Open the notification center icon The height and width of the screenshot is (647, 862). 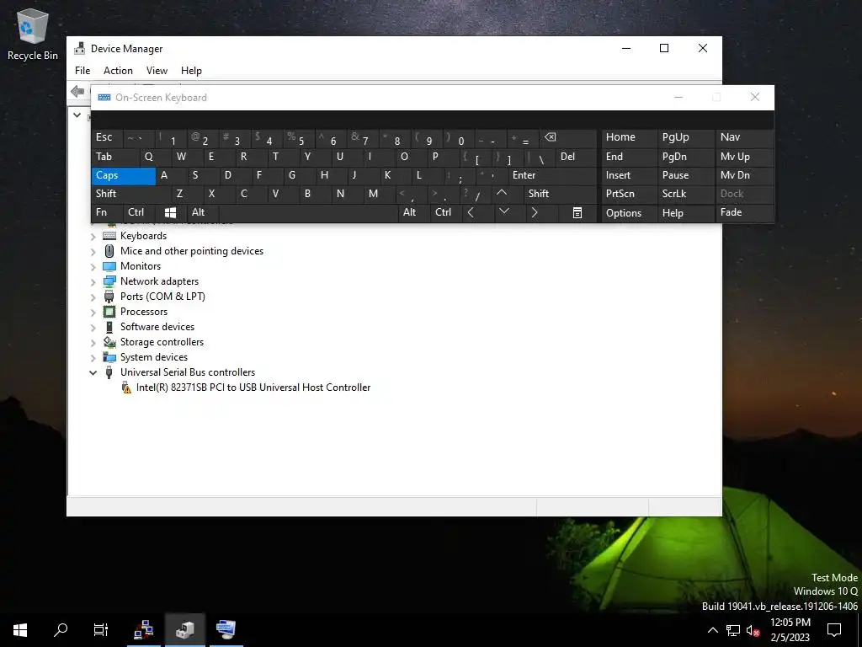pyautogui.click(x=834, y=630)
